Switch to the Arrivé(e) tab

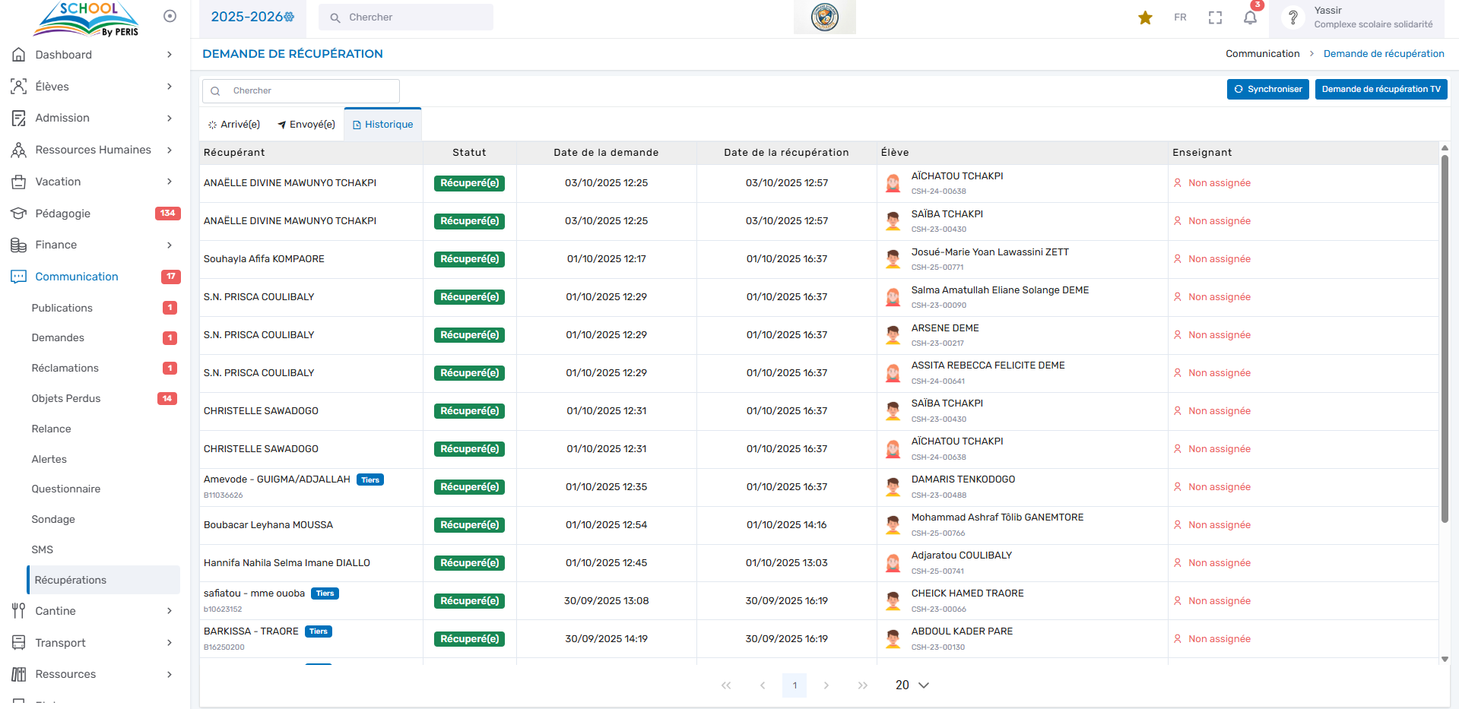tap(234, 125)
